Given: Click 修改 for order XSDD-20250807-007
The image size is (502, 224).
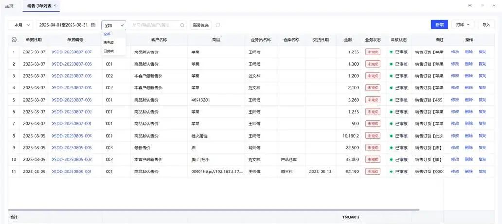Looking at the screenshot, I should click(x=455, y=52).
